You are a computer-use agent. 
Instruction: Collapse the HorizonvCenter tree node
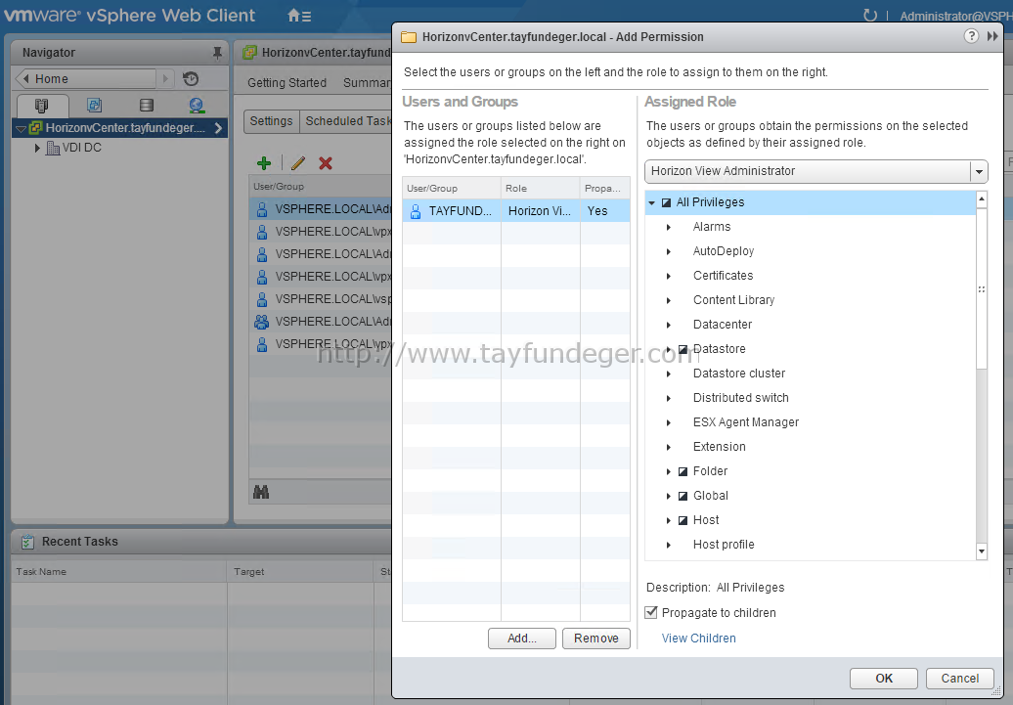pyautogui.click(x=21, y=129)
